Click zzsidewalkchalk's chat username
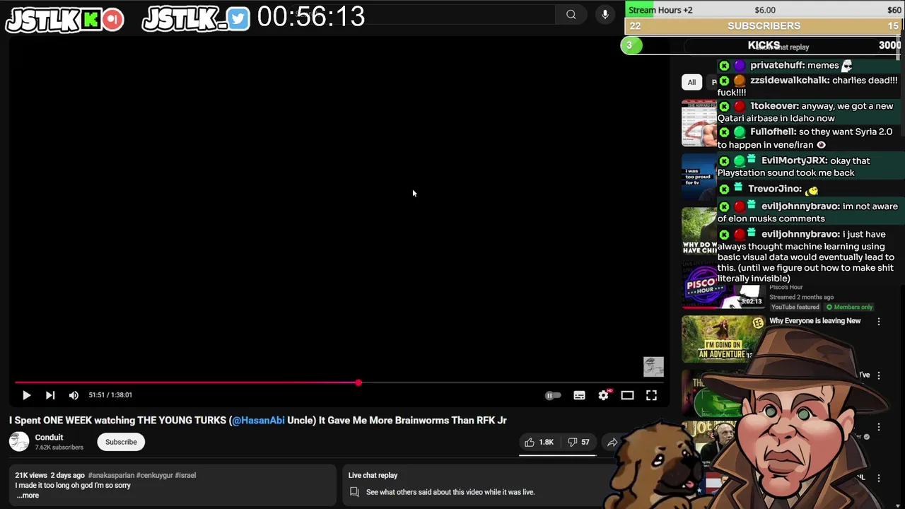 790,81
